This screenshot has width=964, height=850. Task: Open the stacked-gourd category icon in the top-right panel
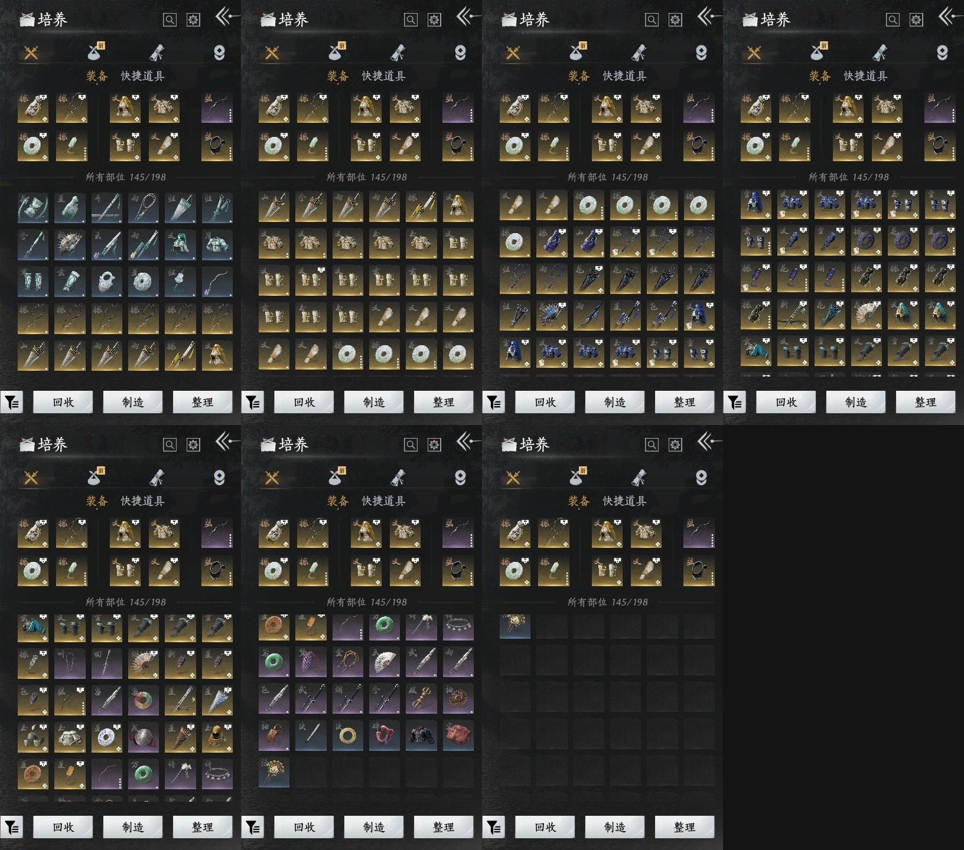(x=942, y=53)
